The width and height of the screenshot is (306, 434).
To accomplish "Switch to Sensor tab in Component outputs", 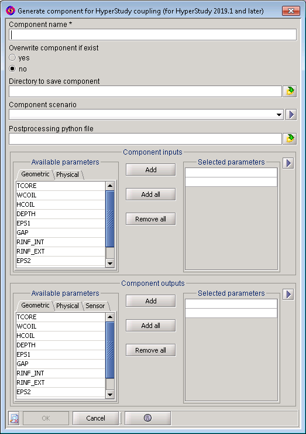I will click(x=95, y=306).
